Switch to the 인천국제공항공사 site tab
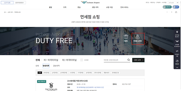The image size is (181, 91). click(20, 2)
